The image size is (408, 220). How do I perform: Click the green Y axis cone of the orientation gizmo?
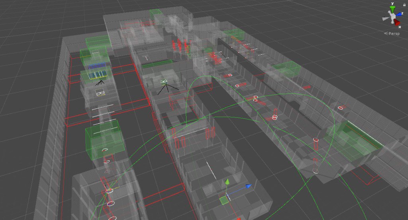[392, 10]
